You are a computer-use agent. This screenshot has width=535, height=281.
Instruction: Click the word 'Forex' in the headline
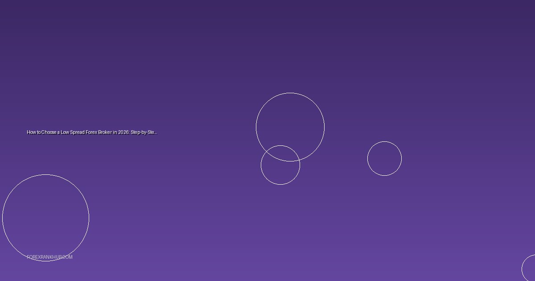point(91,132)
